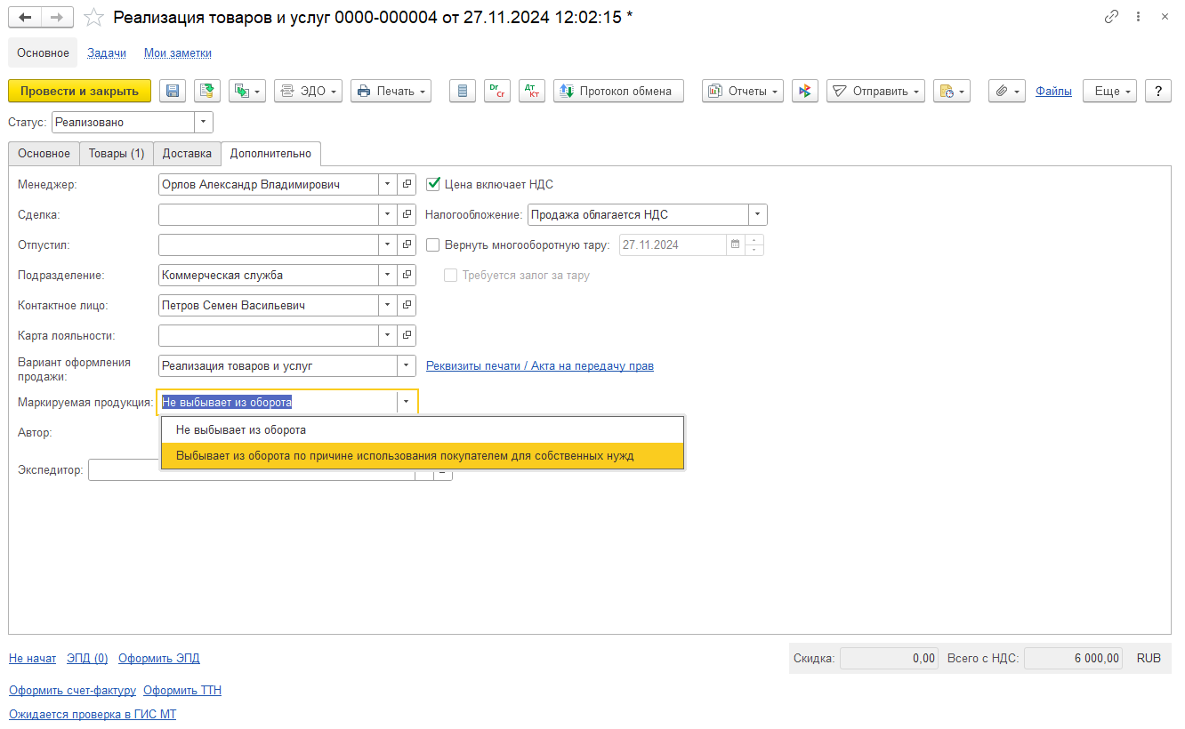Open Менеджер record with open-form icon
1185x729 pixels.
pyautogui.click(x=407, y=184)
